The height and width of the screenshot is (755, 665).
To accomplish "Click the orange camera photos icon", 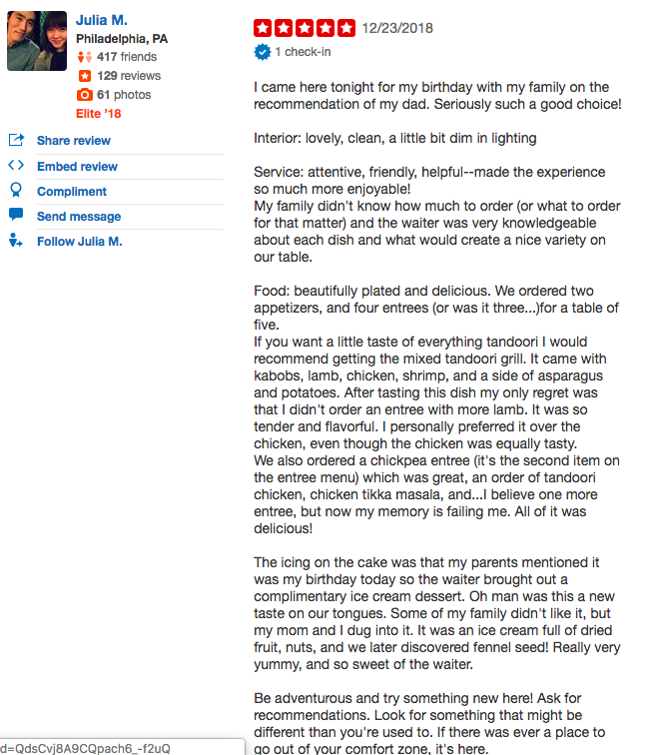I will (x=84, y=94).
